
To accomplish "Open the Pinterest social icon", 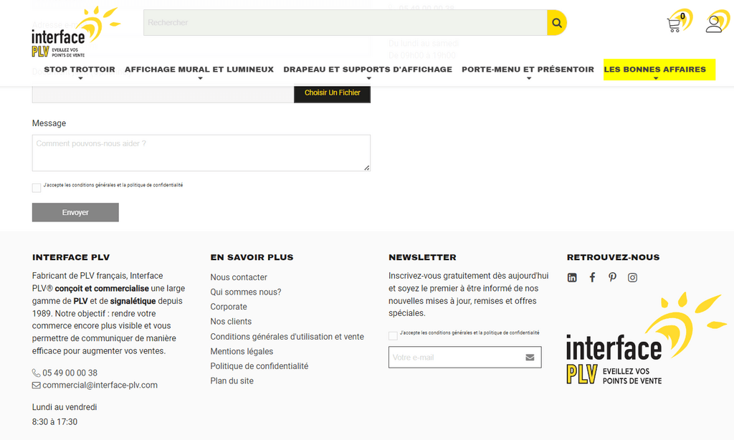I will (x=612, y=277).
